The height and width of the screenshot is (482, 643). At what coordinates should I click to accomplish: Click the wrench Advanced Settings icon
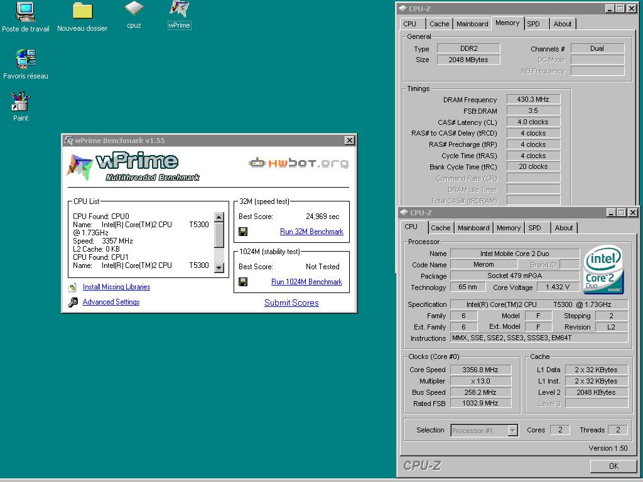click(73, 303)
